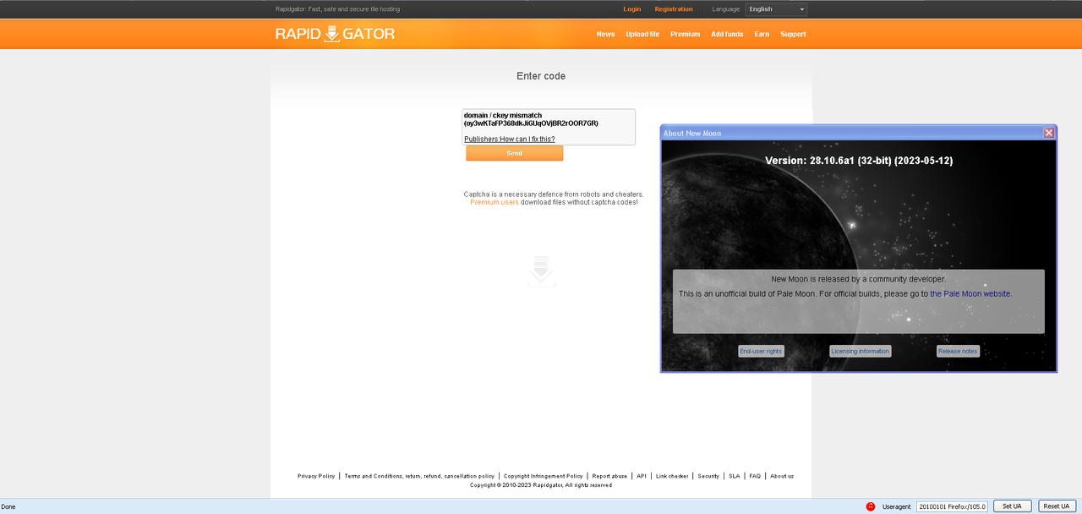Open Support in navigation bar

(x=793, y=35)
